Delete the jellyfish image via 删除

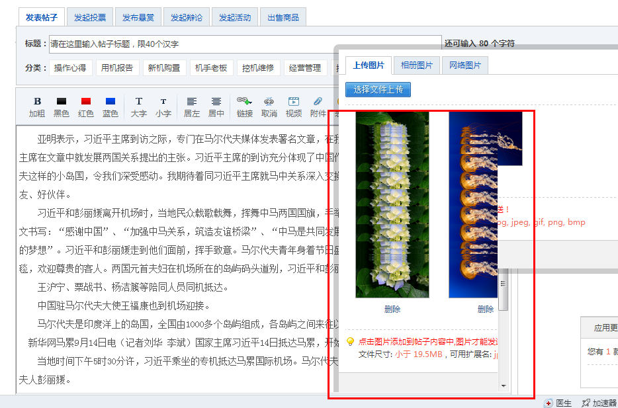click(x=486, y=309)
